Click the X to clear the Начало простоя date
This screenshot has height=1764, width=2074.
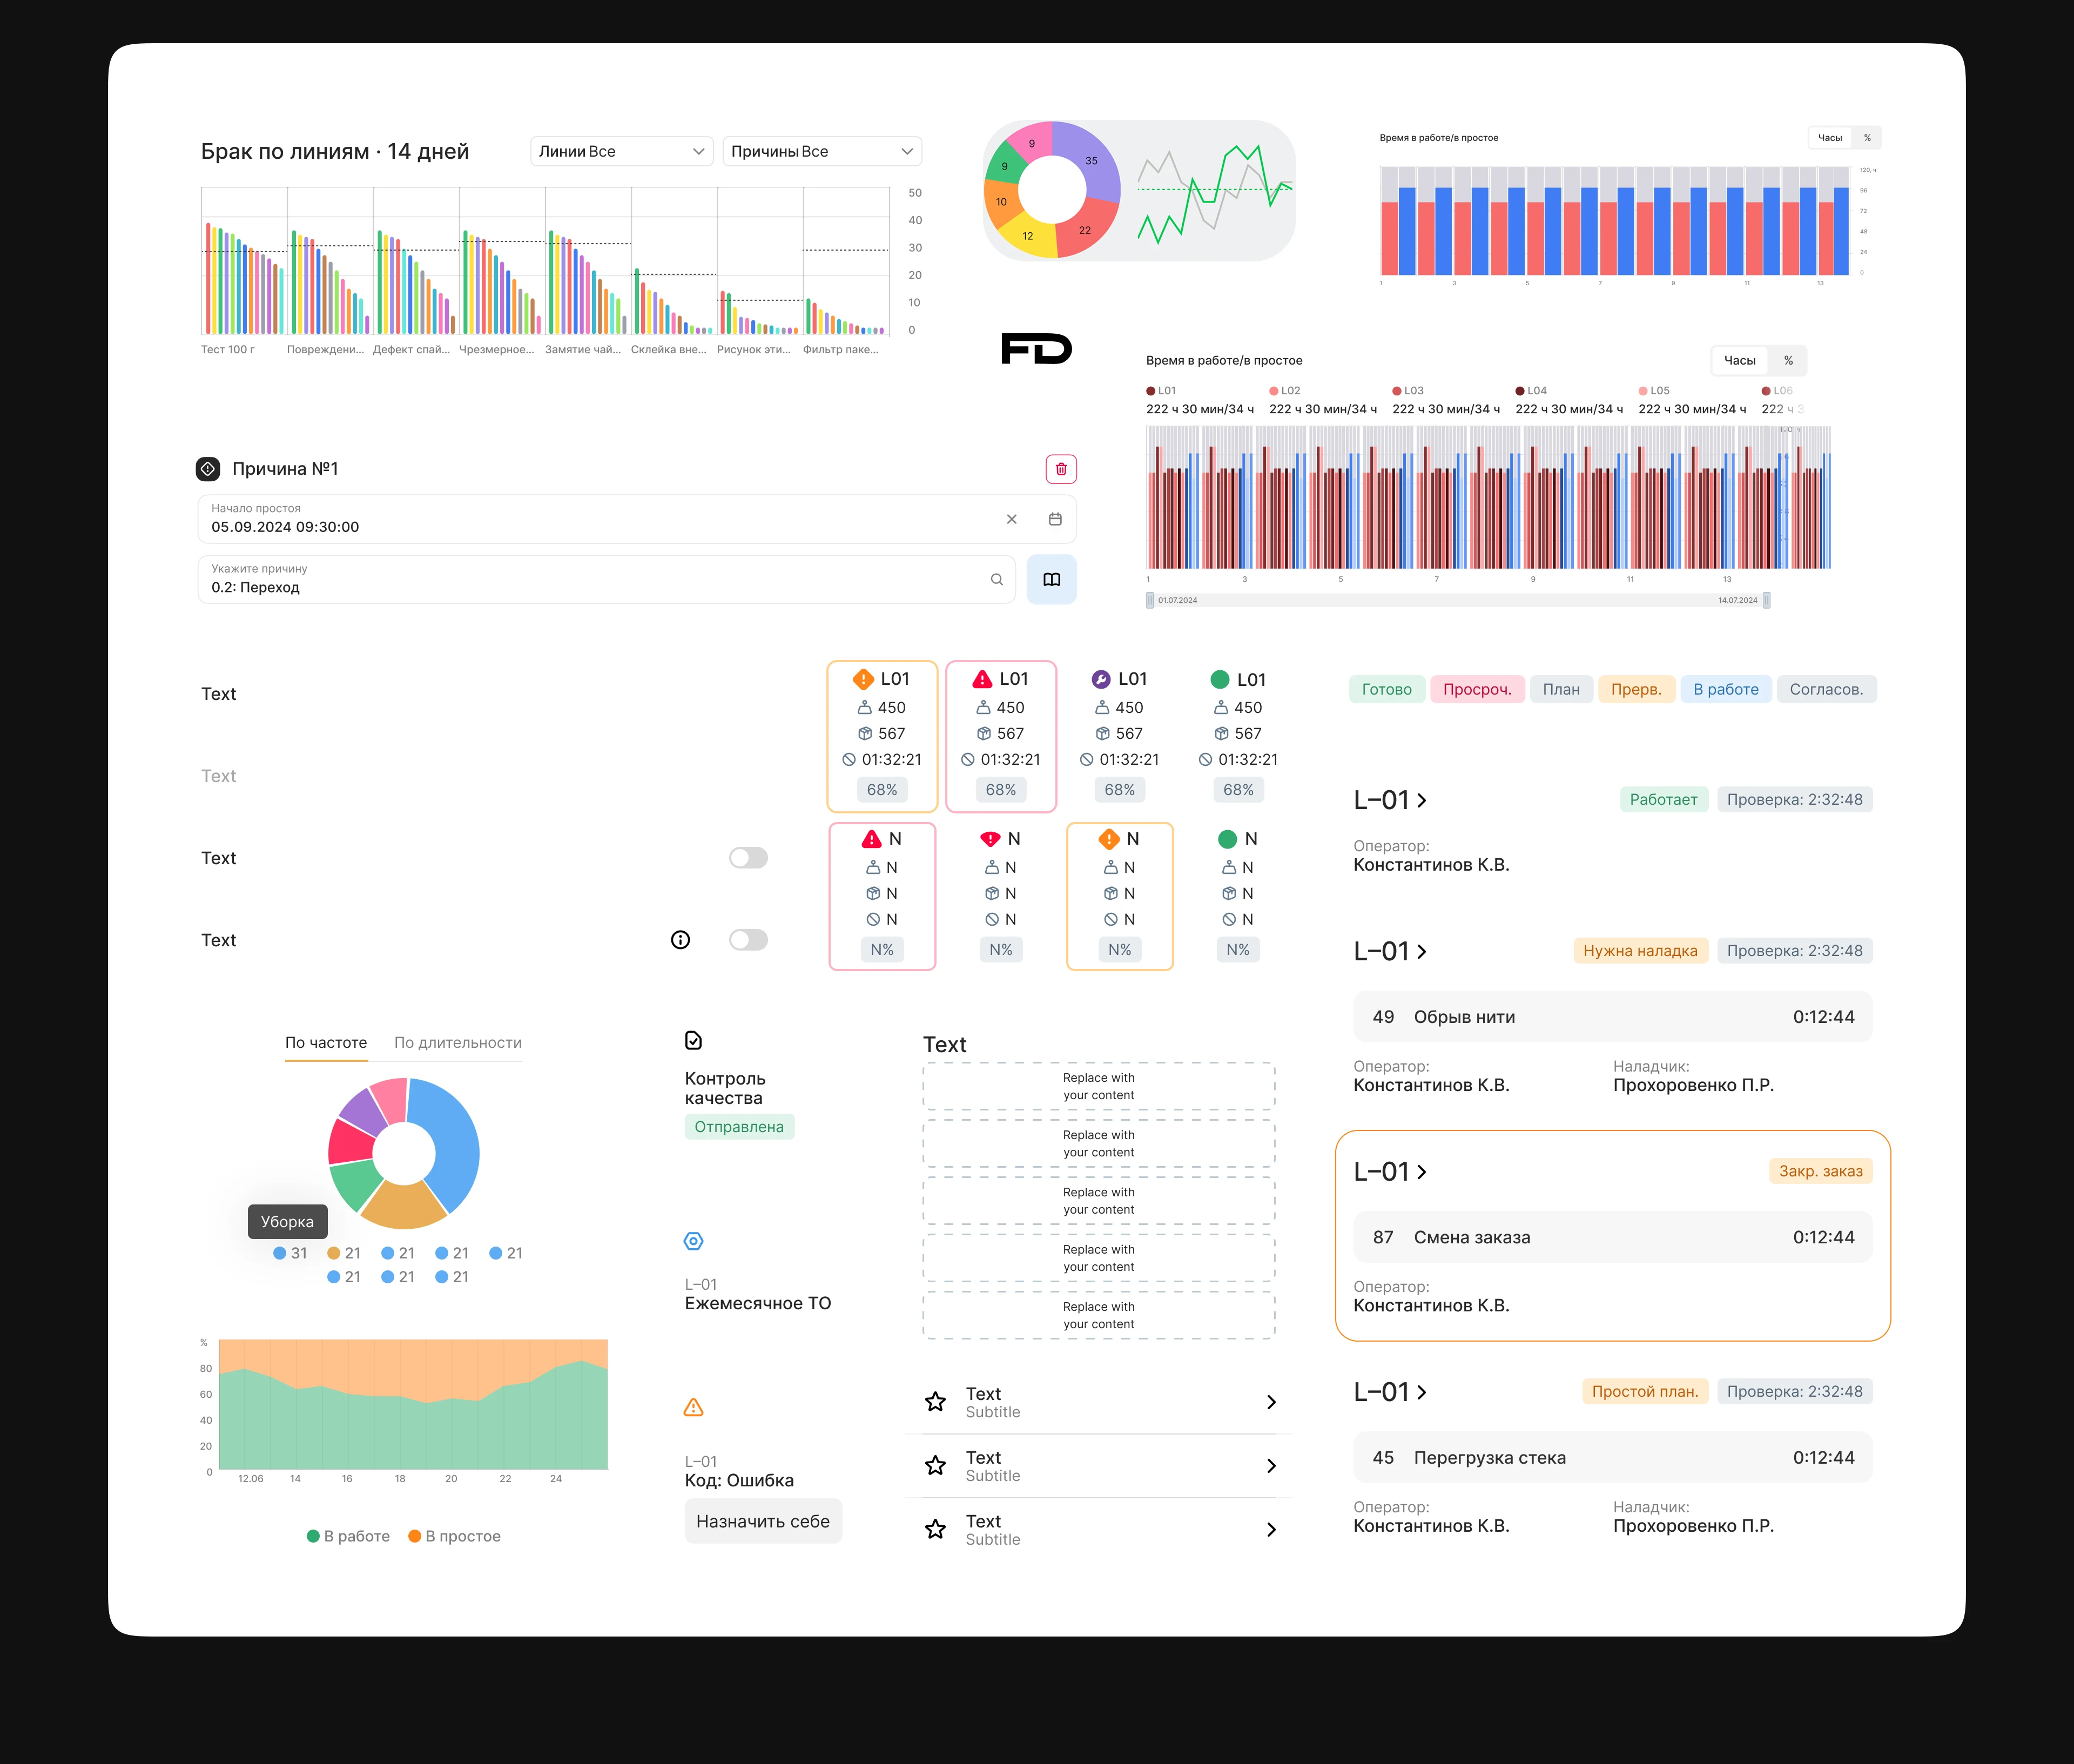[x=1012, y=518]
